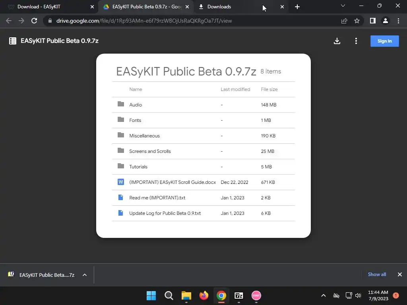Click the archive file type icon beside title
The height and width of the screenshot is (305, 407).
coord(12,41)
